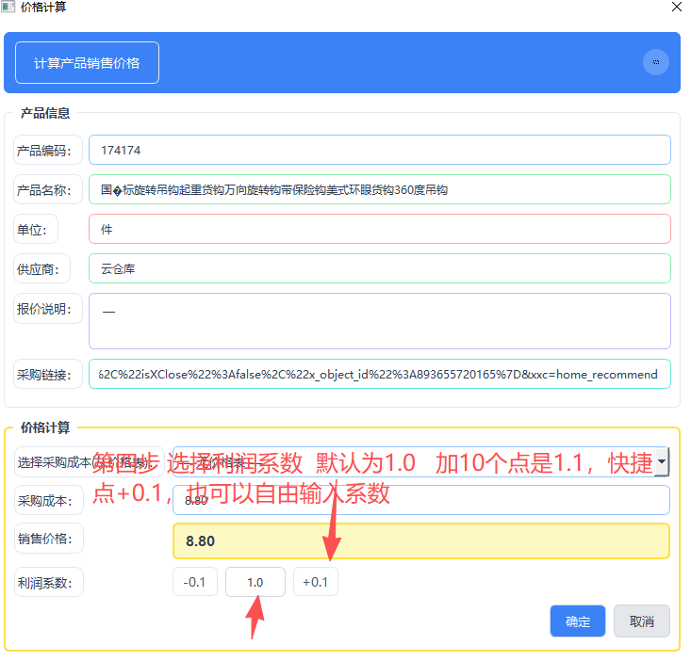Click the 销售价格 label
This screenshot has width=691, height=661.
point(48,538)
